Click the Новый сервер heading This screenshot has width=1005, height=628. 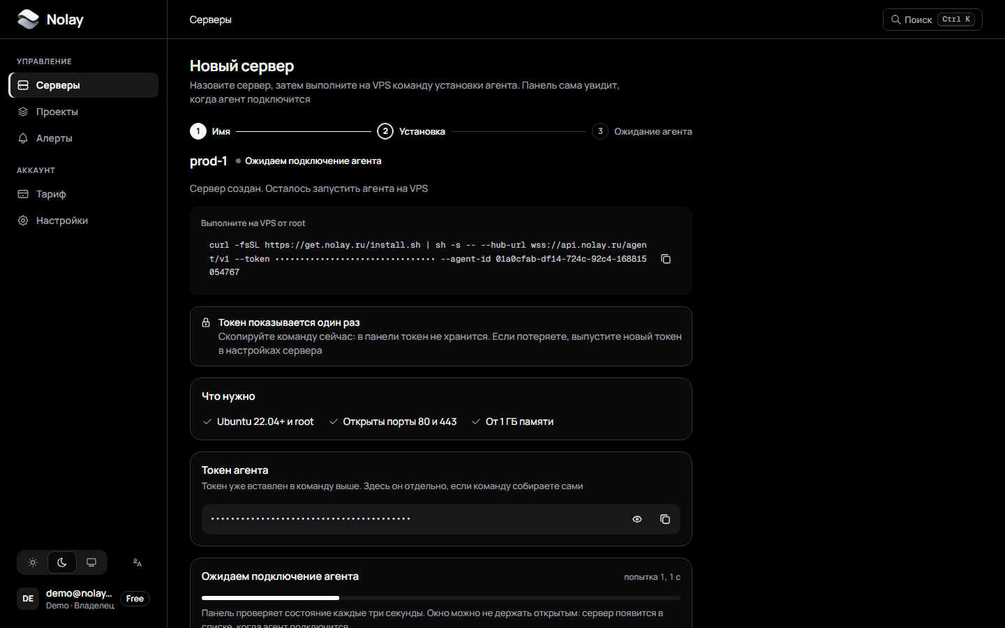[x=242, y=66]
